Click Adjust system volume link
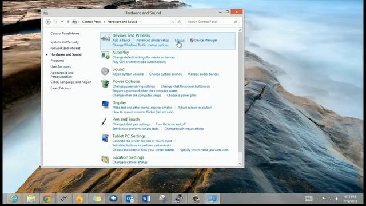This screenshot has width=366, height=206. point(128,74)
